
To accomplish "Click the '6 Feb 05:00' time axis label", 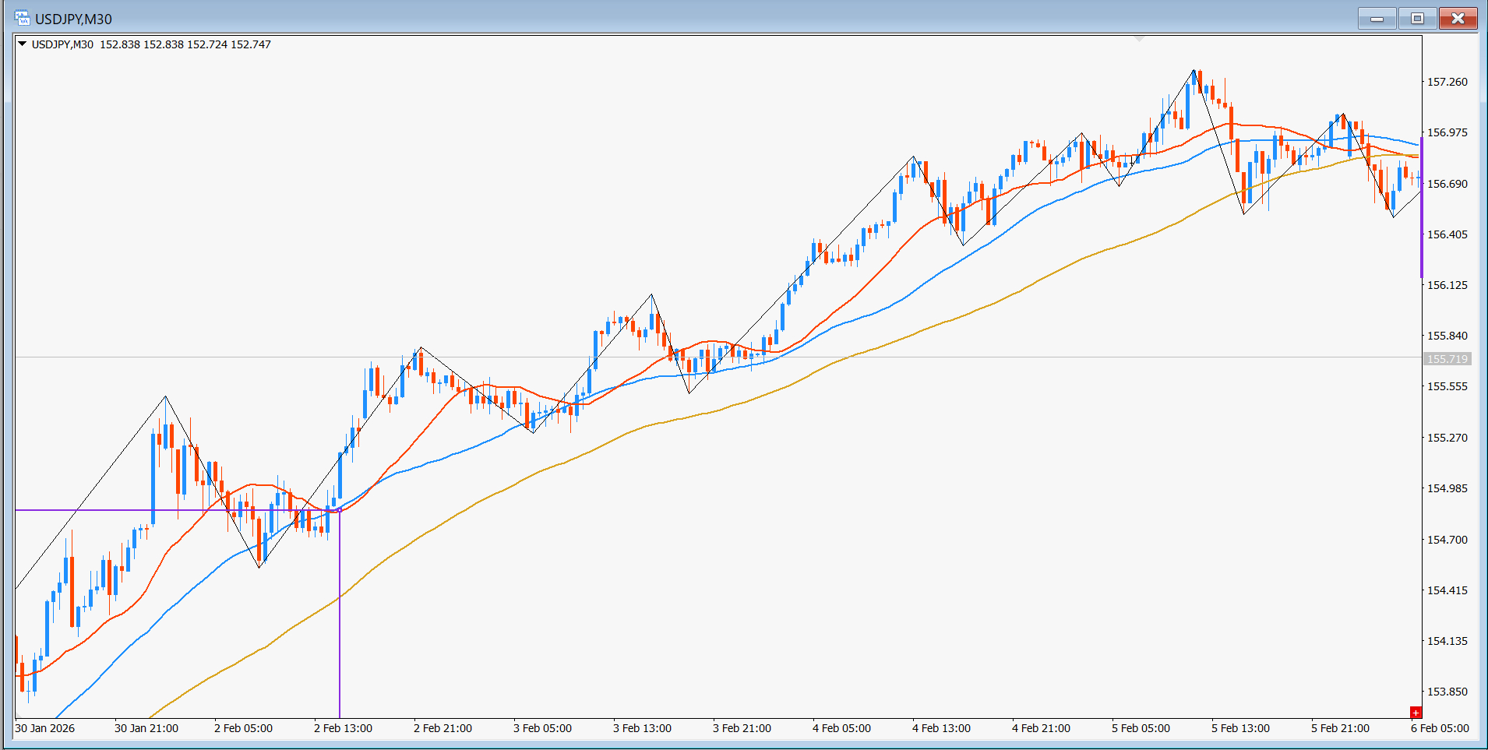I will [x=1440, y=728].
